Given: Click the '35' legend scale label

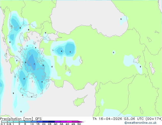Looking at the screenshot, I should (62, 124).
